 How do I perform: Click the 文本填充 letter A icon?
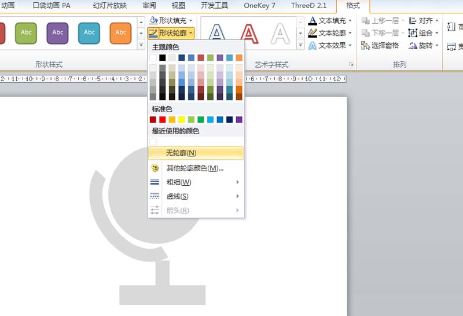tap(313, 21)
